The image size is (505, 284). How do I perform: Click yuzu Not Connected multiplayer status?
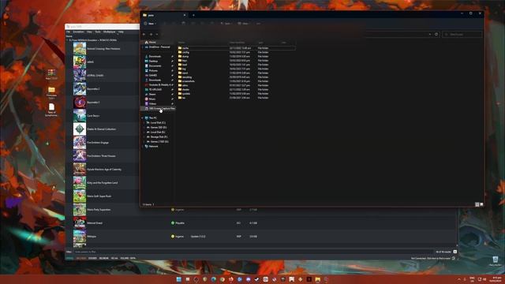click(431, 258)
